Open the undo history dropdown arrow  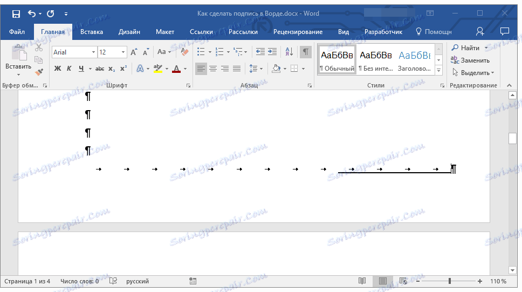(40, 13)
